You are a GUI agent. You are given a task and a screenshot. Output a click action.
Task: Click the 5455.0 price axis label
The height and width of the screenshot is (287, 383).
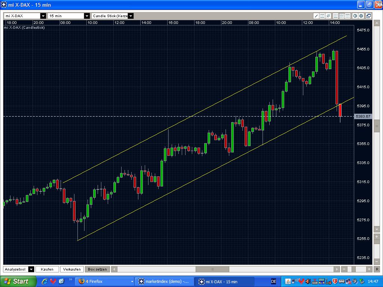(x=363, y=49)
